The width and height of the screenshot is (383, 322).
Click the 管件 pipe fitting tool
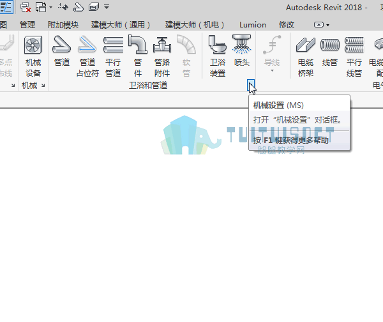click(x=138, y=56)
